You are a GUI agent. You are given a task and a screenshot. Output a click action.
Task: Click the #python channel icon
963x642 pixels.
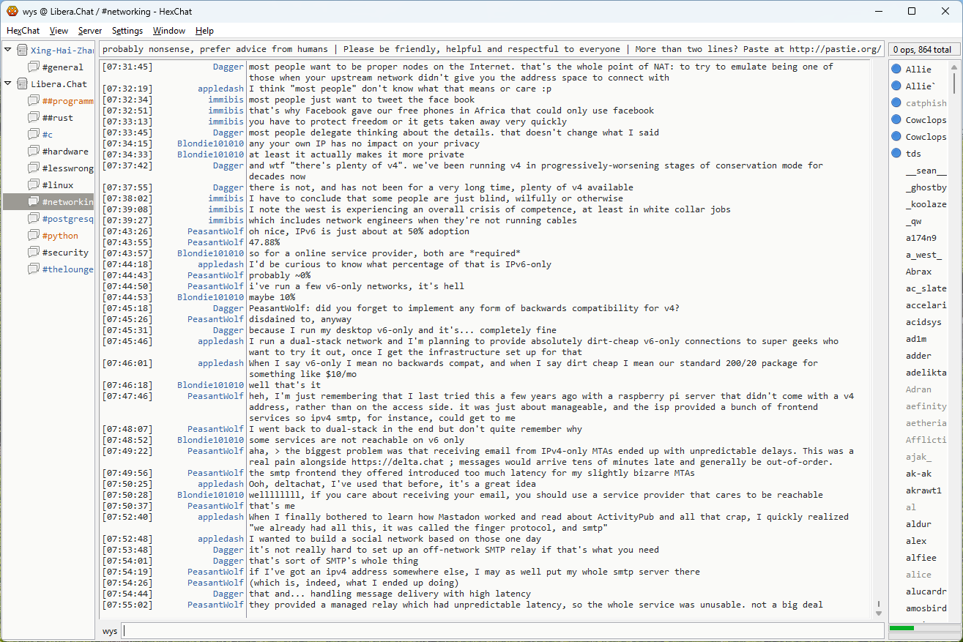point(34,235)
